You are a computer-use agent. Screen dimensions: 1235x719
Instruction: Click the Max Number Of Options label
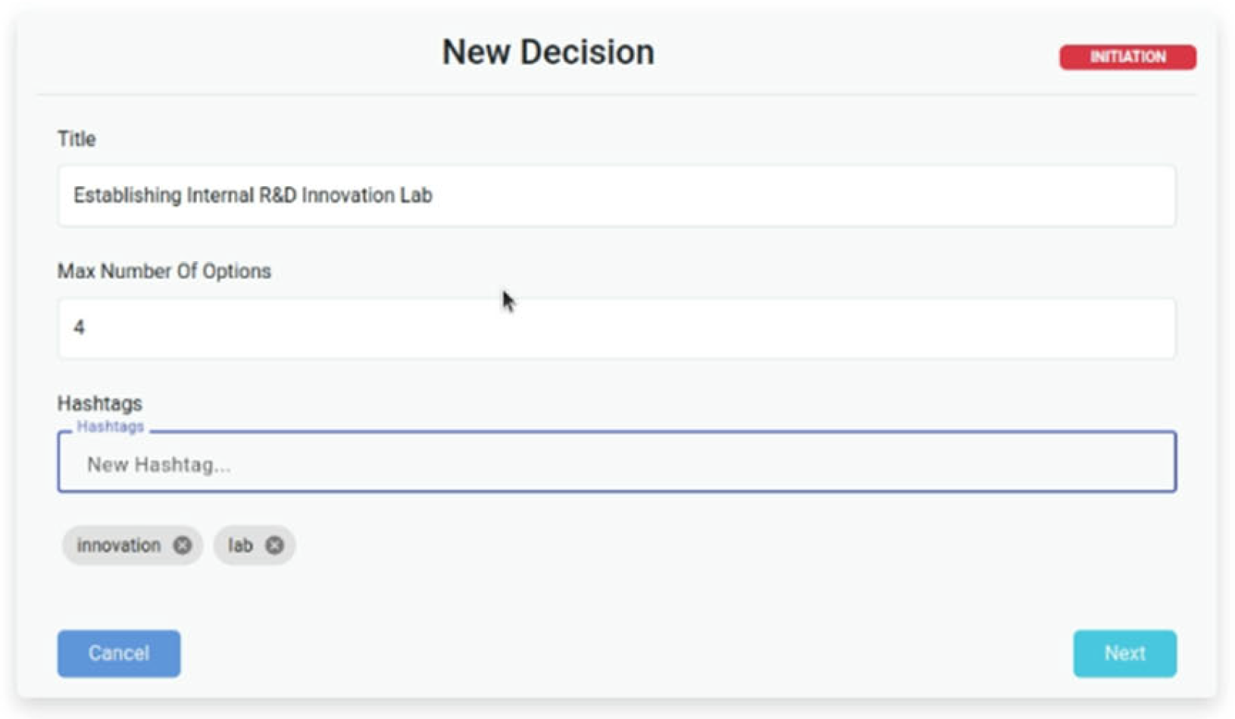(164, 271)
